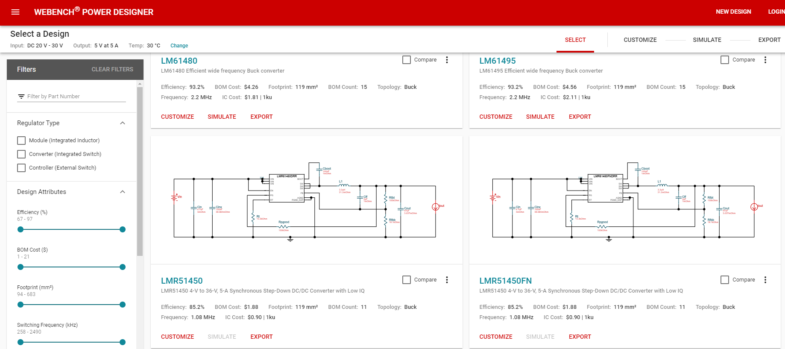Click BOM Cost slider maximum handle
This screenshot has width=785, height=349.
(x=123, y=267)
